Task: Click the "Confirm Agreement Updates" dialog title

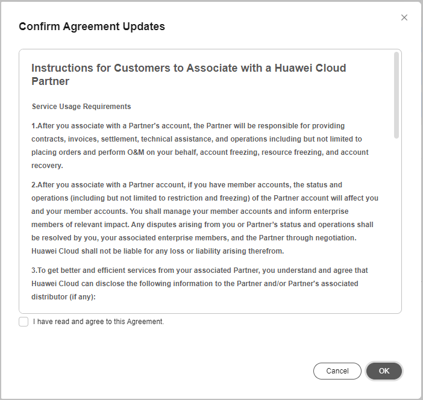Action: tap(92, 27)
